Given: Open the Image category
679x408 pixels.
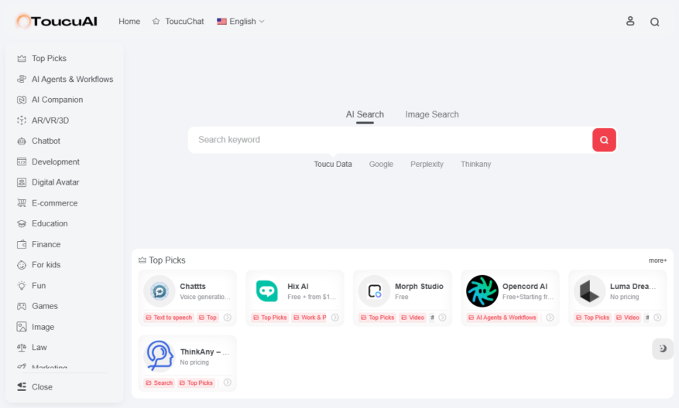Looking at the screenshot, I should 36,327.
